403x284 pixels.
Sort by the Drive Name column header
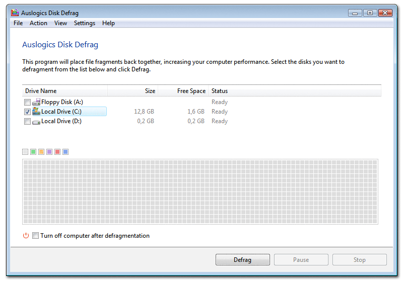pos(65,91)
